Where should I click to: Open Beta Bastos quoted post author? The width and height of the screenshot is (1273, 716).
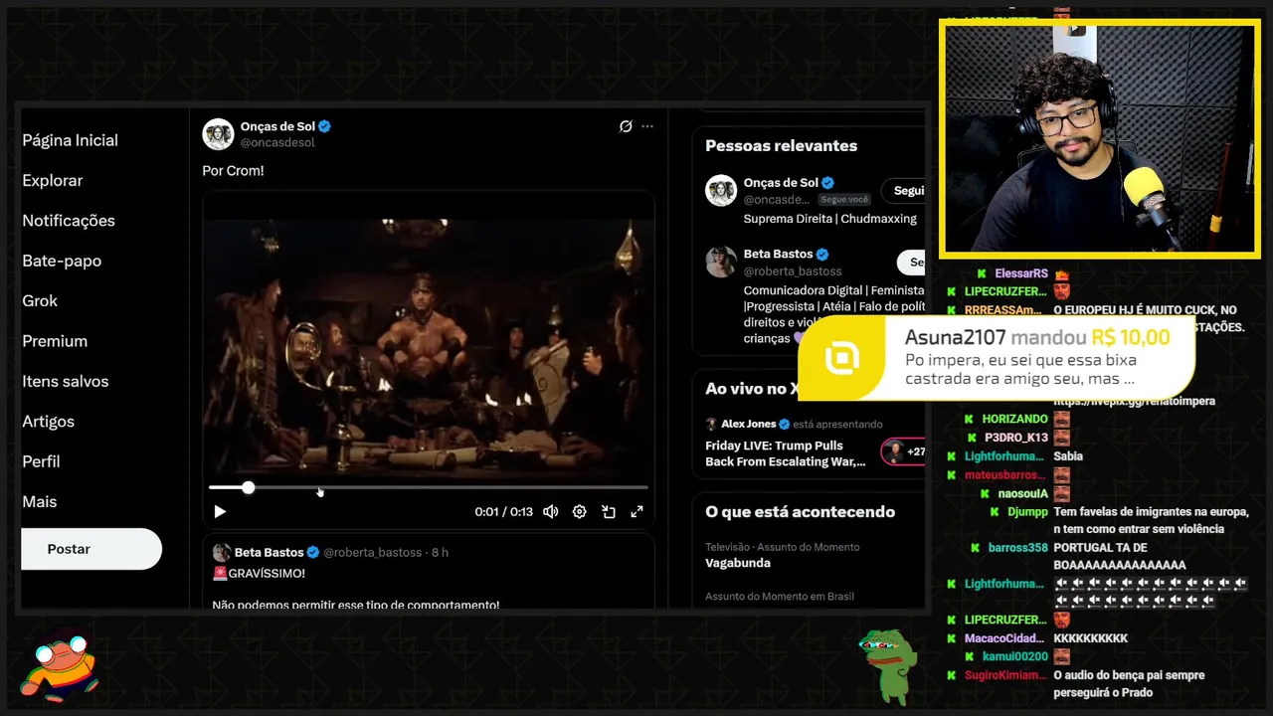[269, 552]
